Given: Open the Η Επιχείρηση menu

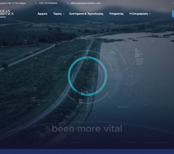Looking at the screenshot, I should coord(139,14).
